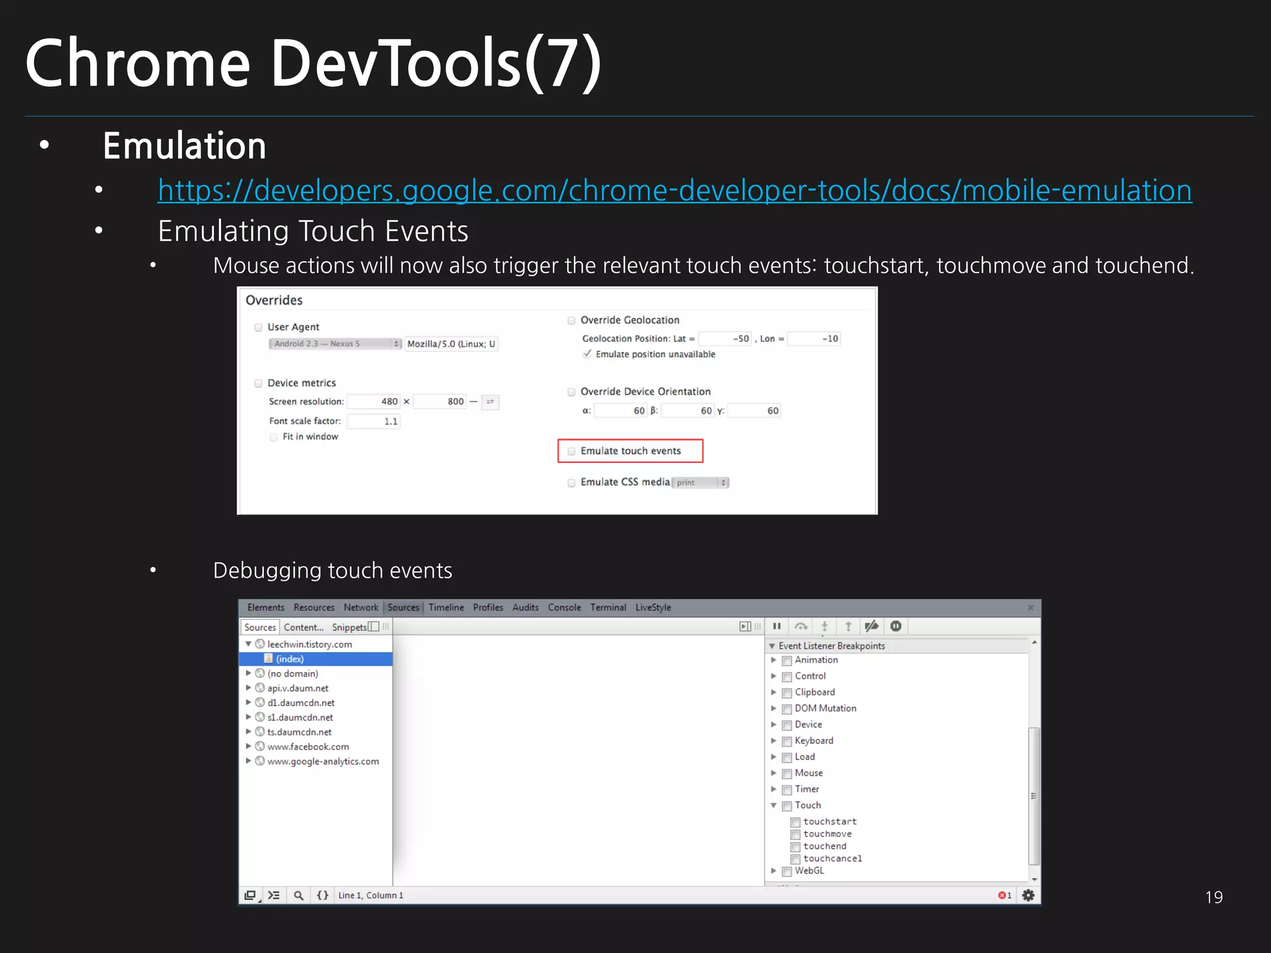The width and height of the screenshot is (1271, 953).
Task: Expand the api.v.daum.net source node
Action: pos(248,688)
